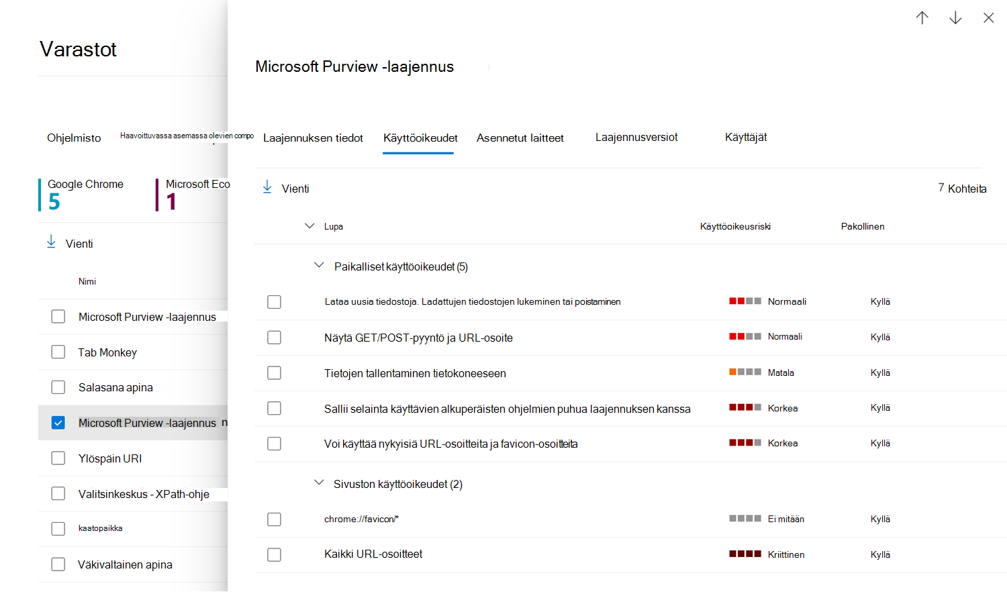Select the kaatopaikka extension checkbox
This screenshot has height=592, width=1007.
(x=58, y=529)
